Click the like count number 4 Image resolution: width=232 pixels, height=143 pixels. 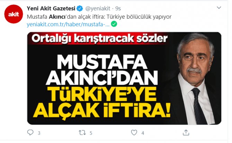(143, 133)
